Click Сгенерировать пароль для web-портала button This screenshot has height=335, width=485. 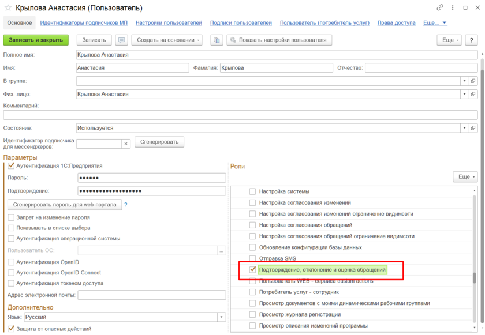tap(63, 205)
